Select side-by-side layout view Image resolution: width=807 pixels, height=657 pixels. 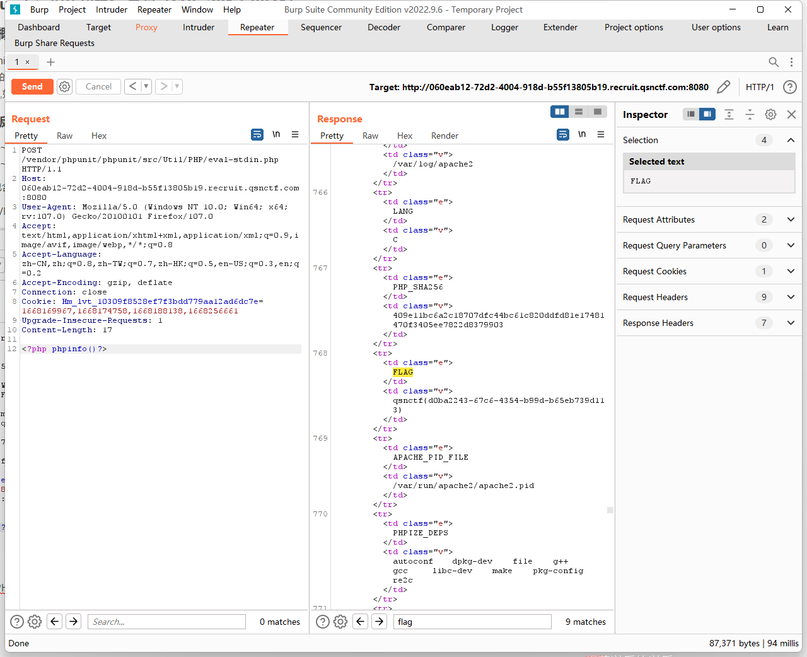[x=560, y=112]
